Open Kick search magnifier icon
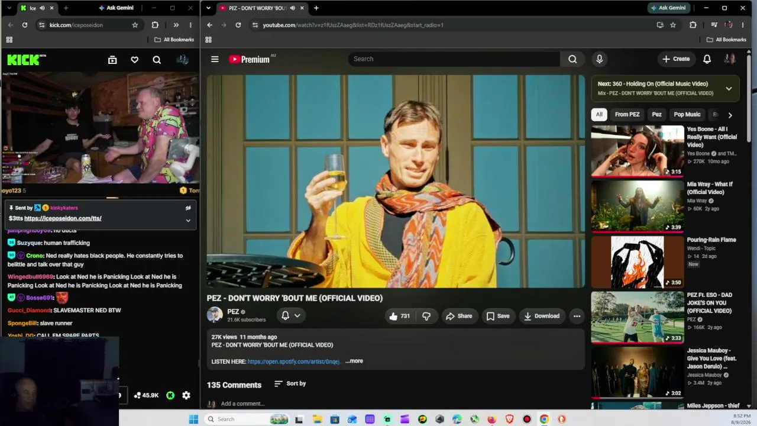The height and width of the screenshot is (426, 757). click(x=157, y=60)
